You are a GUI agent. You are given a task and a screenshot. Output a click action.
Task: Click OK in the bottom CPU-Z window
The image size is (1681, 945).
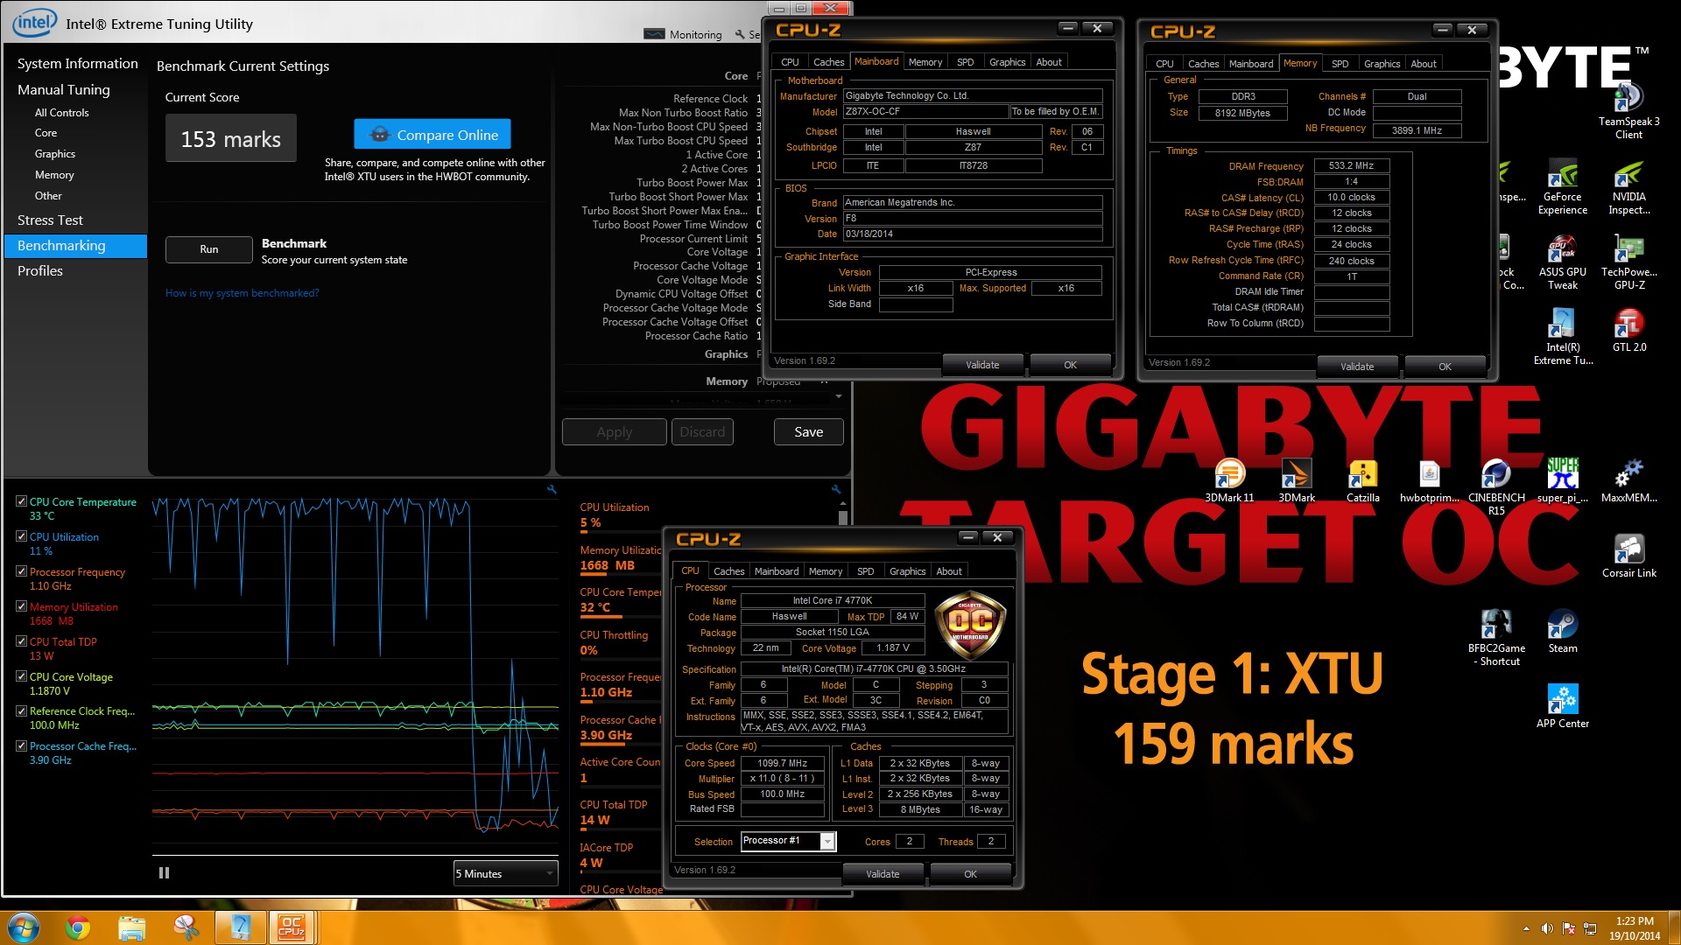(x=970, y=874)
